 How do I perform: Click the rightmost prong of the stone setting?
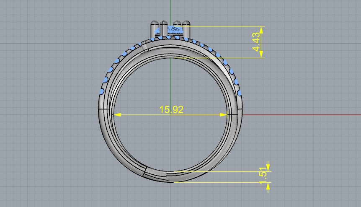point(186,29)
